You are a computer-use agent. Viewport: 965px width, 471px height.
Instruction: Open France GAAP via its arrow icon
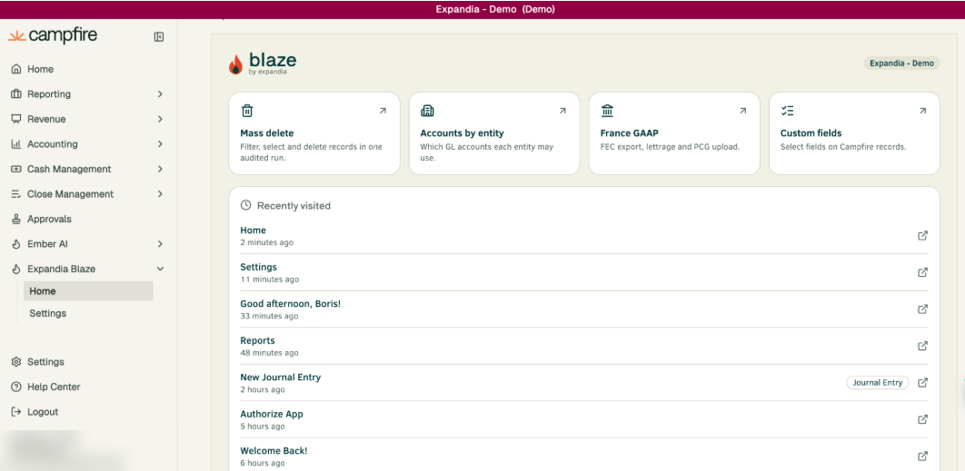[x=742, y=111]
